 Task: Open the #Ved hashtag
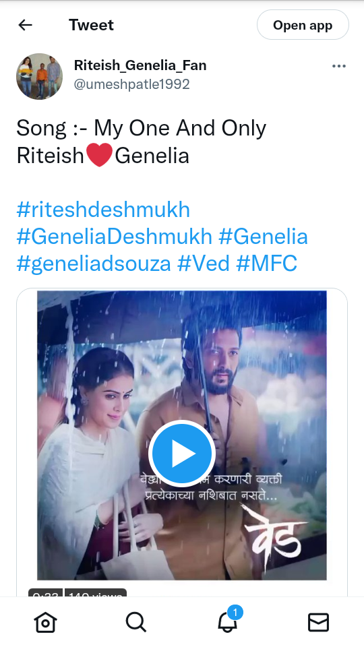pyautogui.click(x=204, y=264)
